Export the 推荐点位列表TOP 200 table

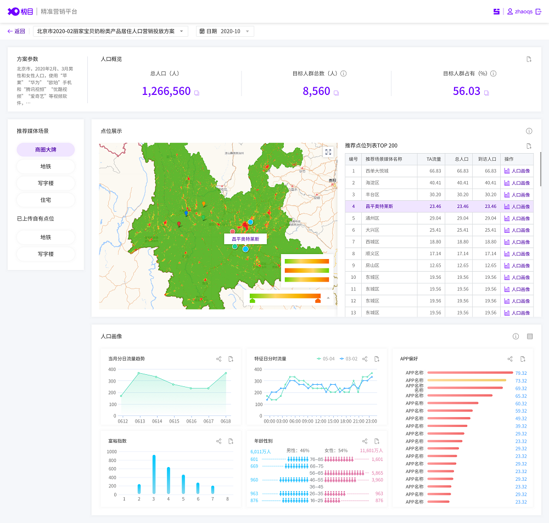pos(529,146)
